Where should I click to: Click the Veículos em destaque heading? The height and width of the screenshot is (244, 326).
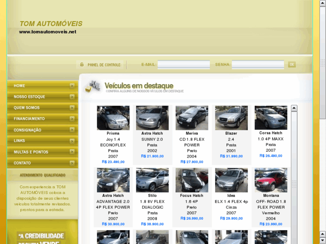(x=139, y=86)
